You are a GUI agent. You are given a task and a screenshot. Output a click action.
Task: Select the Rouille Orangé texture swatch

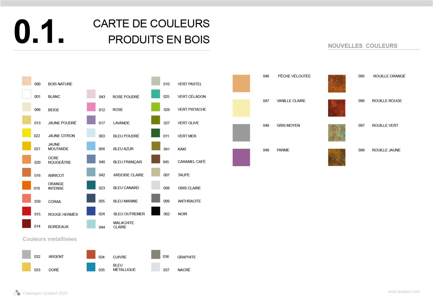point(337,84)
